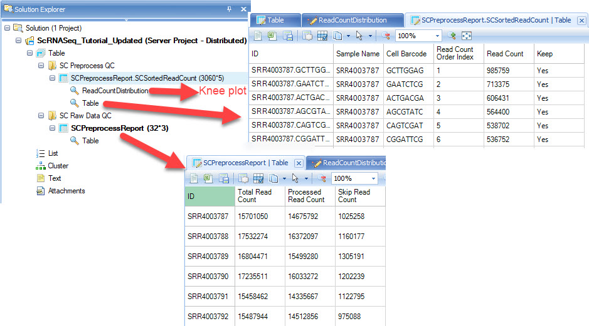The image size is (589, 326).
Task: Click save table icon in SCPreprocessReport toolbar
Action: pyautogui.click(x=224, y=178)
